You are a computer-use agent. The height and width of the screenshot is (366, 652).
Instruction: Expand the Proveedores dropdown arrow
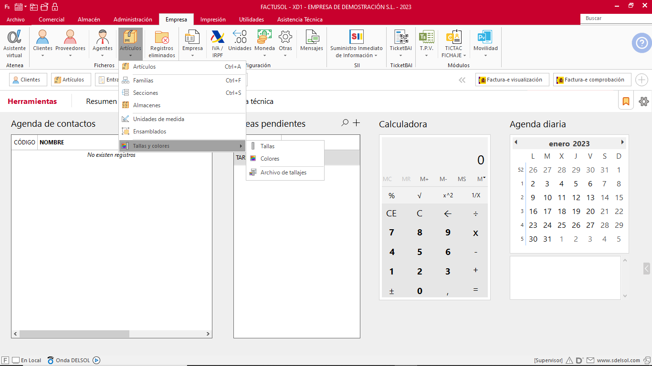(70, 55)
